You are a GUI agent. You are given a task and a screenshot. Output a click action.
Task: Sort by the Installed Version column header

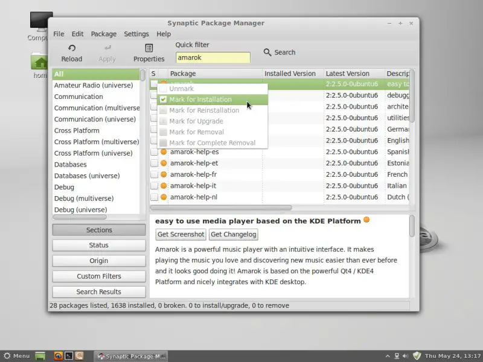click(x=293, y=74)
